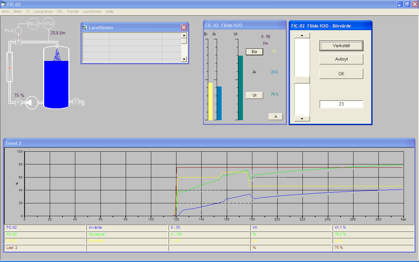Viewport: 419px width, 262px height.
Task: Click Larmfönster scrollbar down arrow
Action: tap(184, 59)
